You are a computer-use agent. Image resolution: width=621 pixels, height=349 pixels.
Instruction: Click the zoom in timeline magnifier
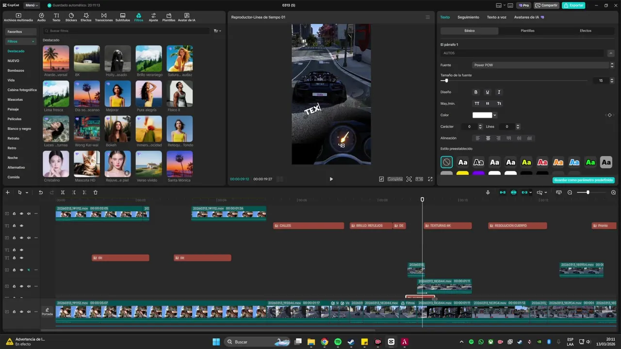click(613, 192)
